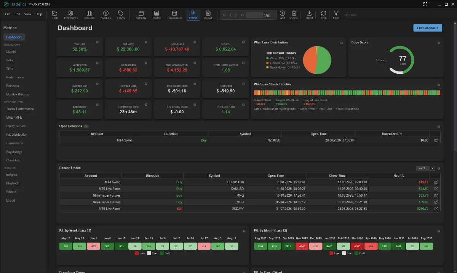Image resolution: width=457 pixels, height=273 pixels.
Task: Click the Edit Dashboard button
Action: 428,28
